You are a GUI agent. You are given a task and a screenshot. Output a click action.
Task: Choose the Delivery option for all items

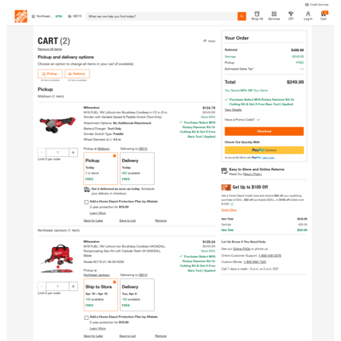click(x=77, y=74)
